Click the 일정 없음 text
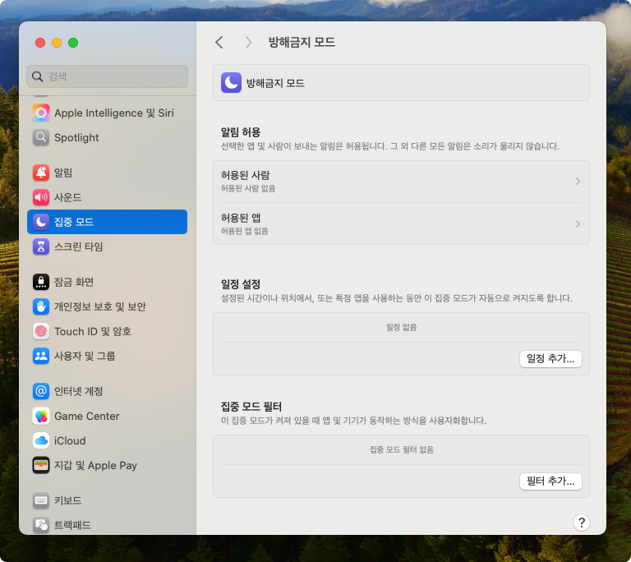 (x=401, y=327)
